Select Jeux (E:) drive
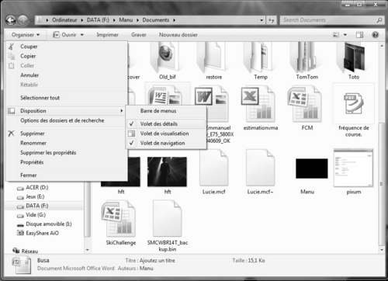 tap(35, 196)
